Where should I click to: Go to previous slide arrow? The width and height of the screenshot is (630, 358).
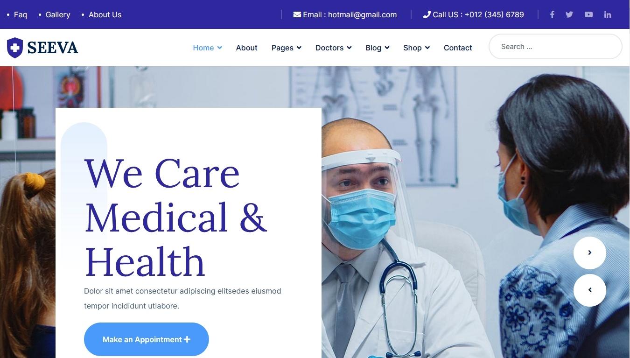click(x=590, y=290)
